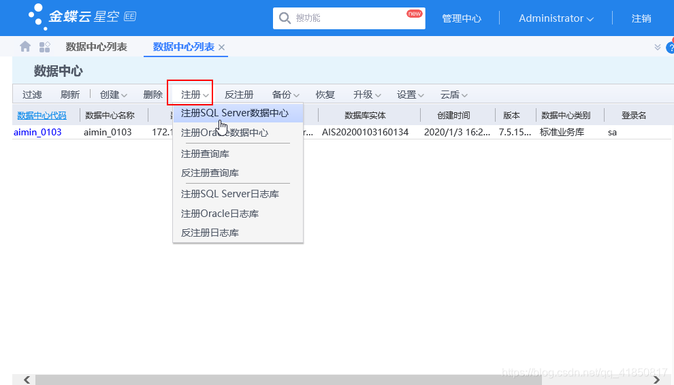The width and height of the screenshot is (674, 385).
Task: Click the 数据中心类别 column header
Action: (x=566, y=115)
